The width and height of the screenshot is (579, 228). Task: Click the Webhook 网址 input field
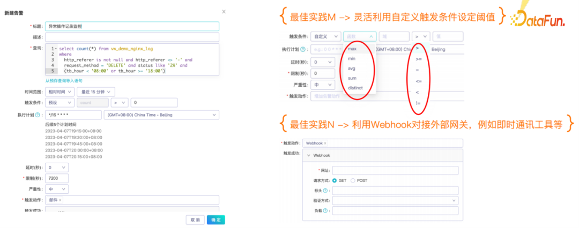395,170
